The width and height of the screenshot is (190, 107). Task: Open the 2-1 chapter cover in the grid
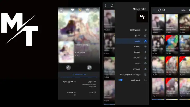coord(172,66)
